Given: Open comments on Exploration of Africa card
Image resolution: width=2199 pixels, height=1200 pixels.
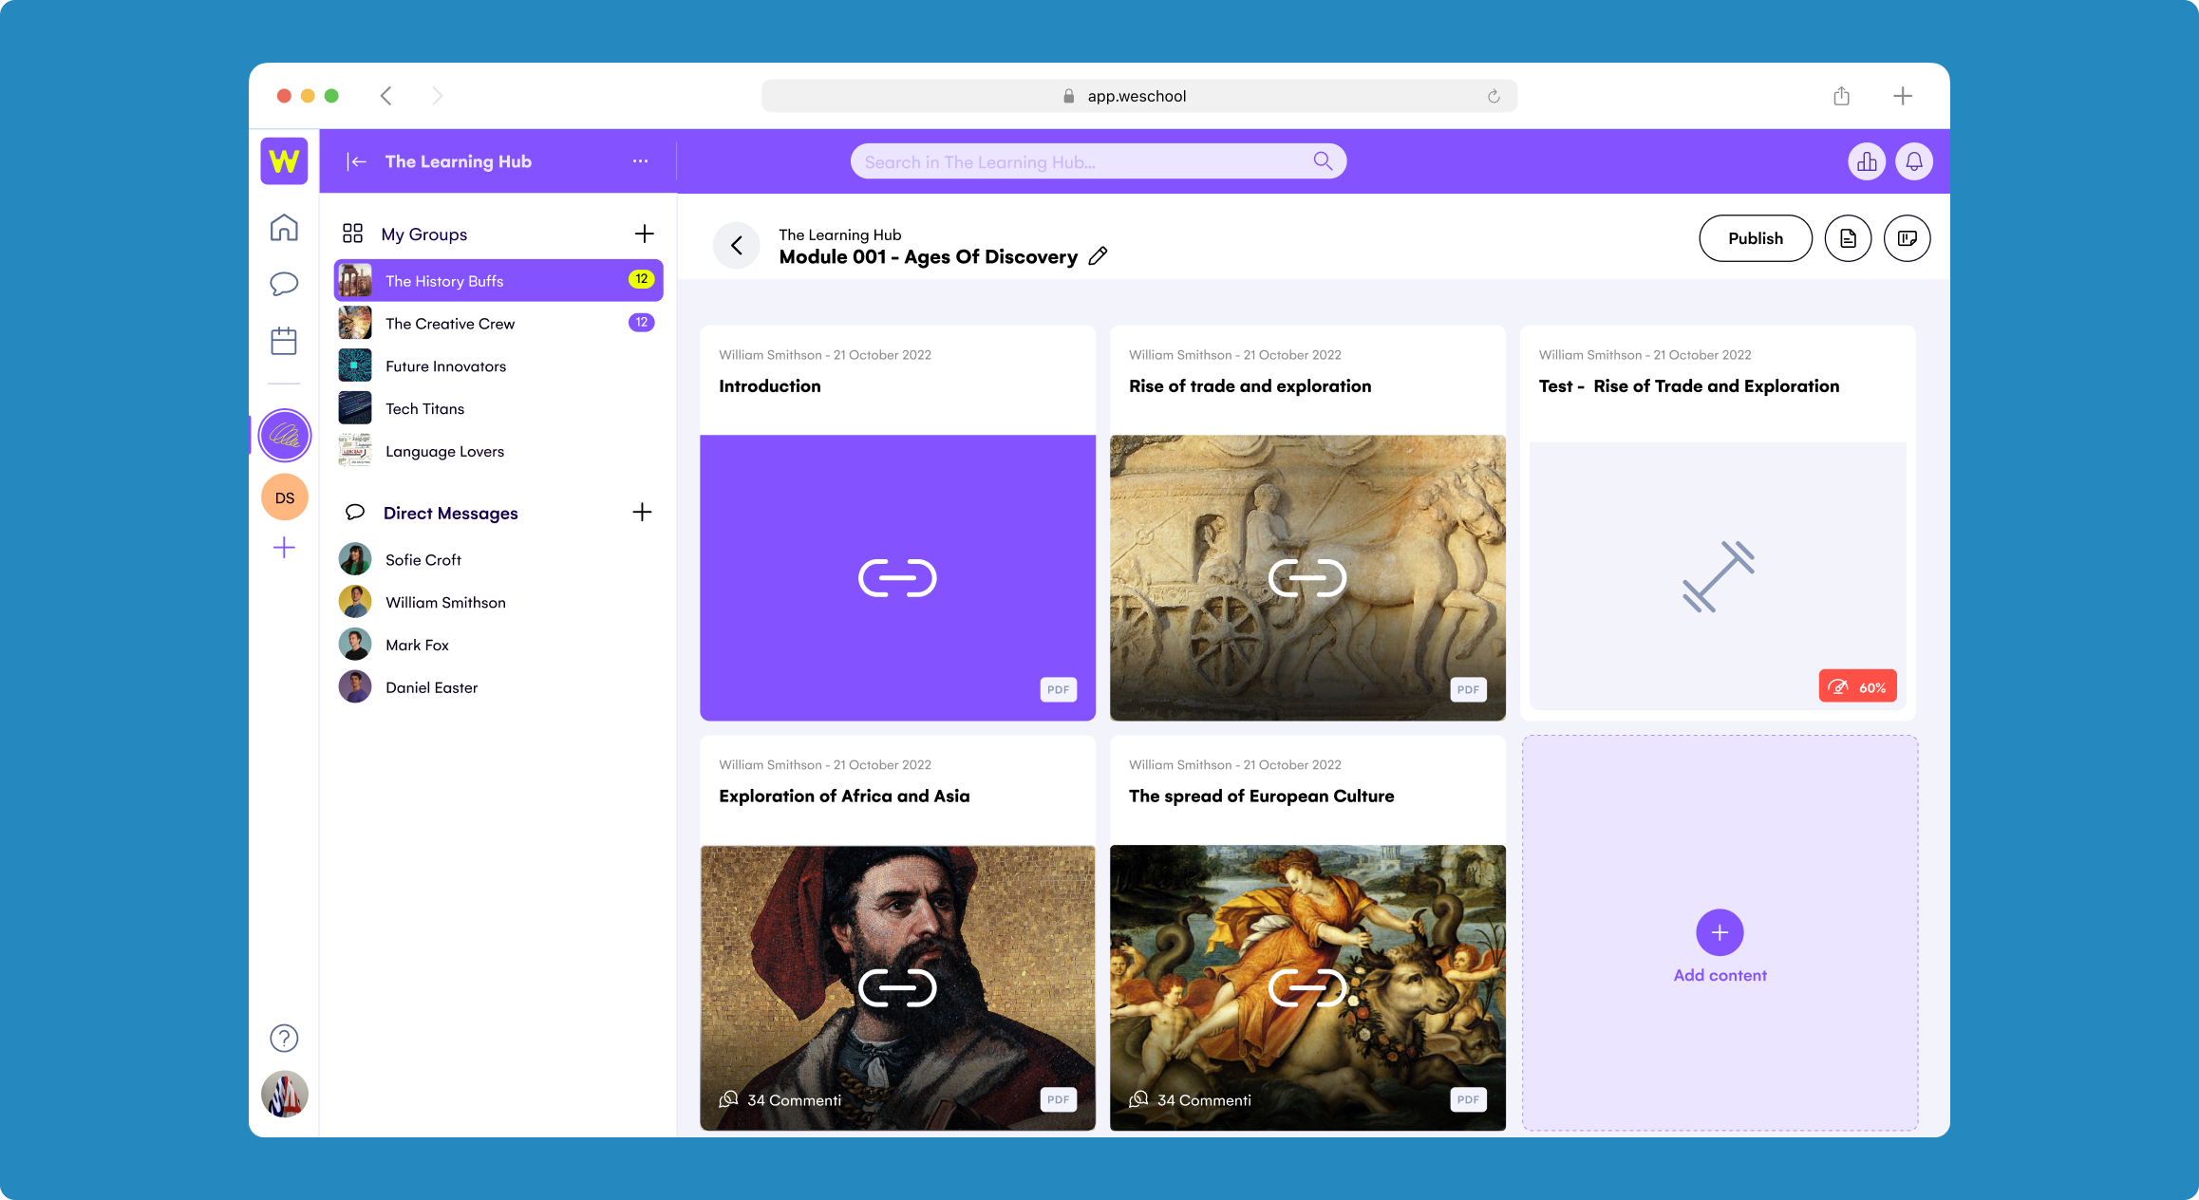Looking at the screenshot, I should [780, 1099].
